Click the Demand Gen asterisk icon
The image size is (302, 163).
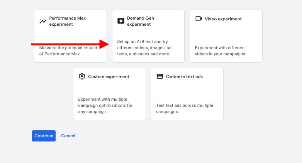[x=120, y=21]
